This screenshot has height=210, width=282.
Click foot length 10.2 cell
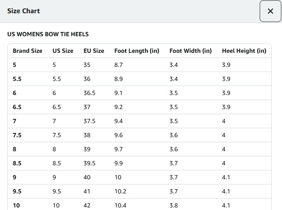coord(120,191)
